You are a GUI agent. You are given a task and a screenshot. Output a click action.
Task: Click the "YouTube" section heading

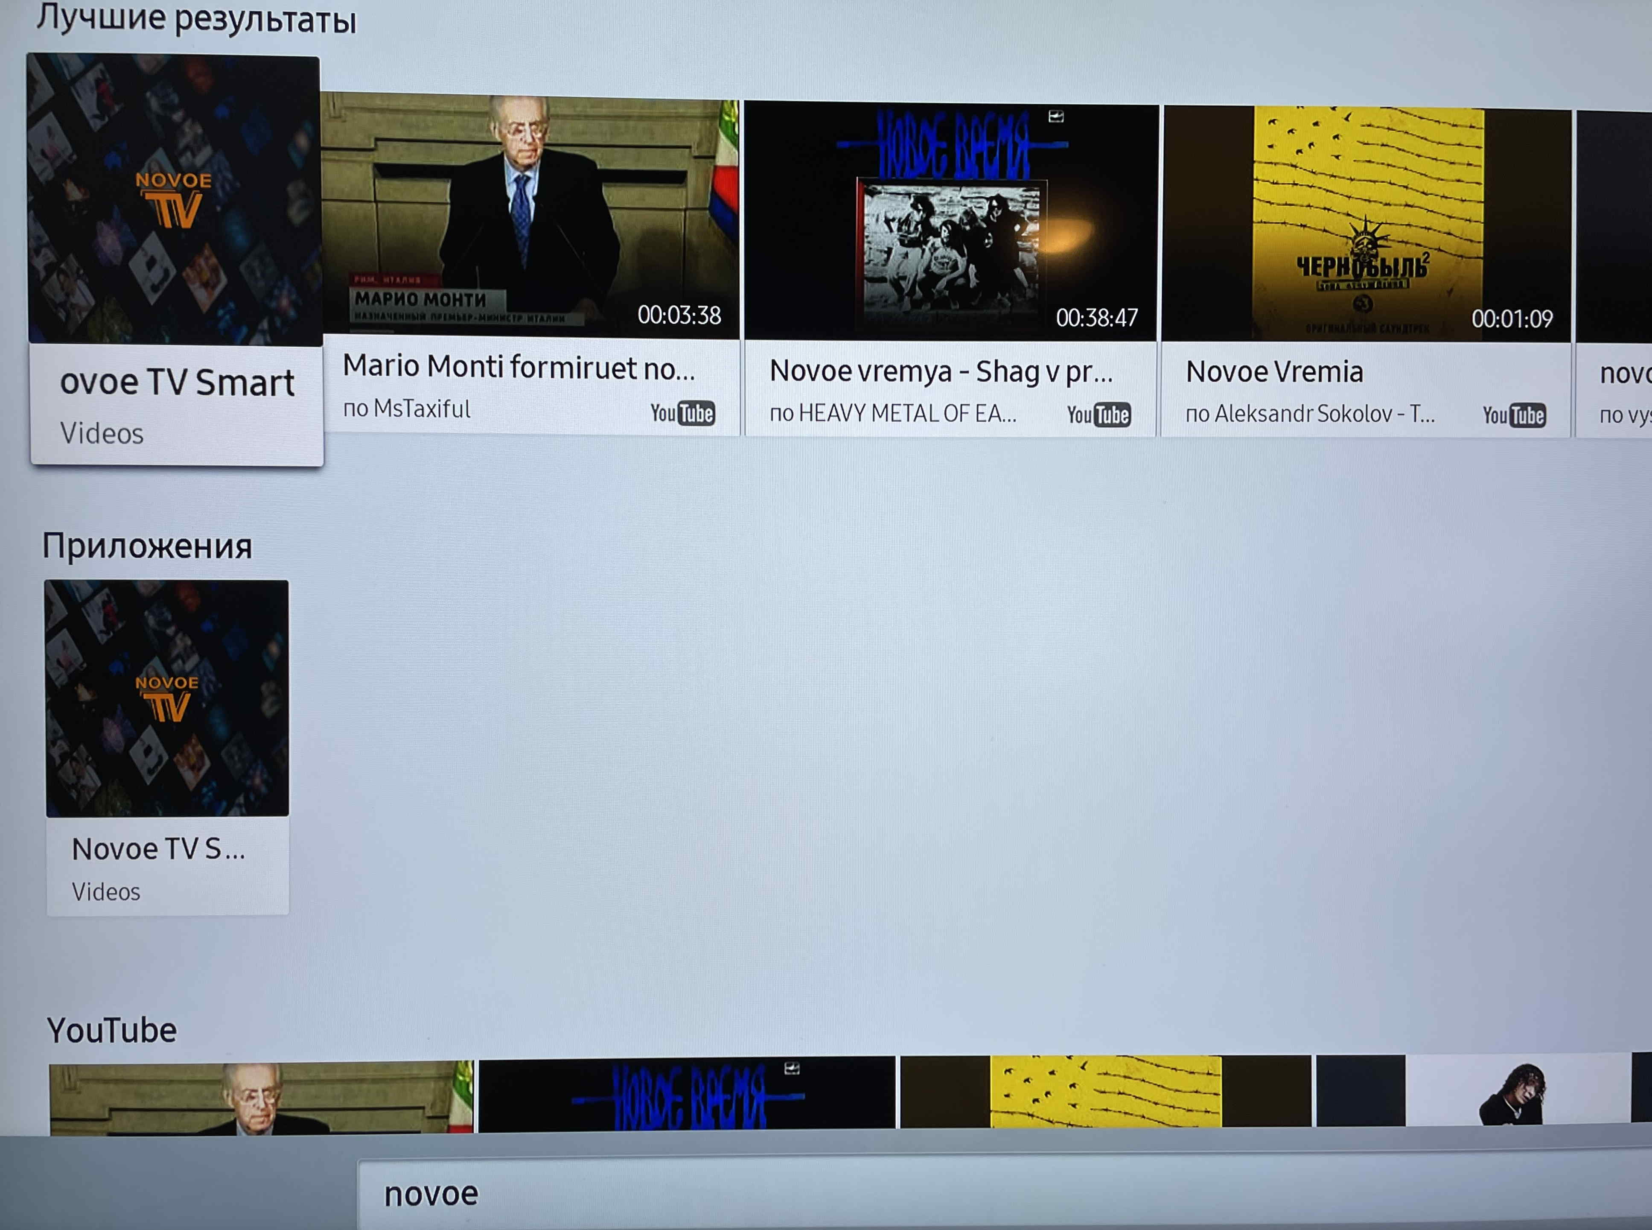coord(112,1031)
